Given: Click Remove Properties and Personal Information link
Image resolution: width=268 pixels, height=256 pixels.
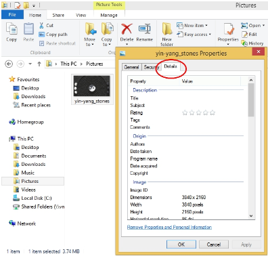Looking at the screenshot, I should point(169,227).
